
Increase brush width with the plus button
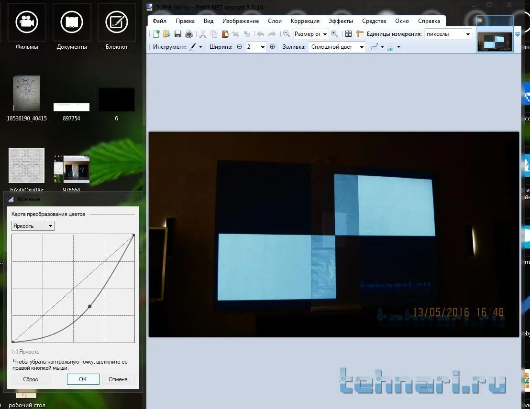(273, 47)
